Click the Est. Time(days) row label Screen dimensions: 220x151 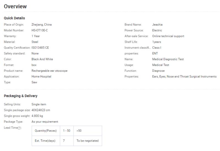tap(46, 141)
